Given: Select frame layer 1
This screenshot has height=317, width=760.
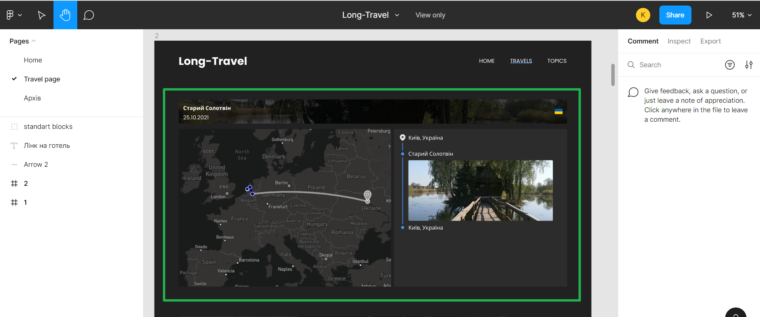Looking at the screenshot, I should coord(25,202).
